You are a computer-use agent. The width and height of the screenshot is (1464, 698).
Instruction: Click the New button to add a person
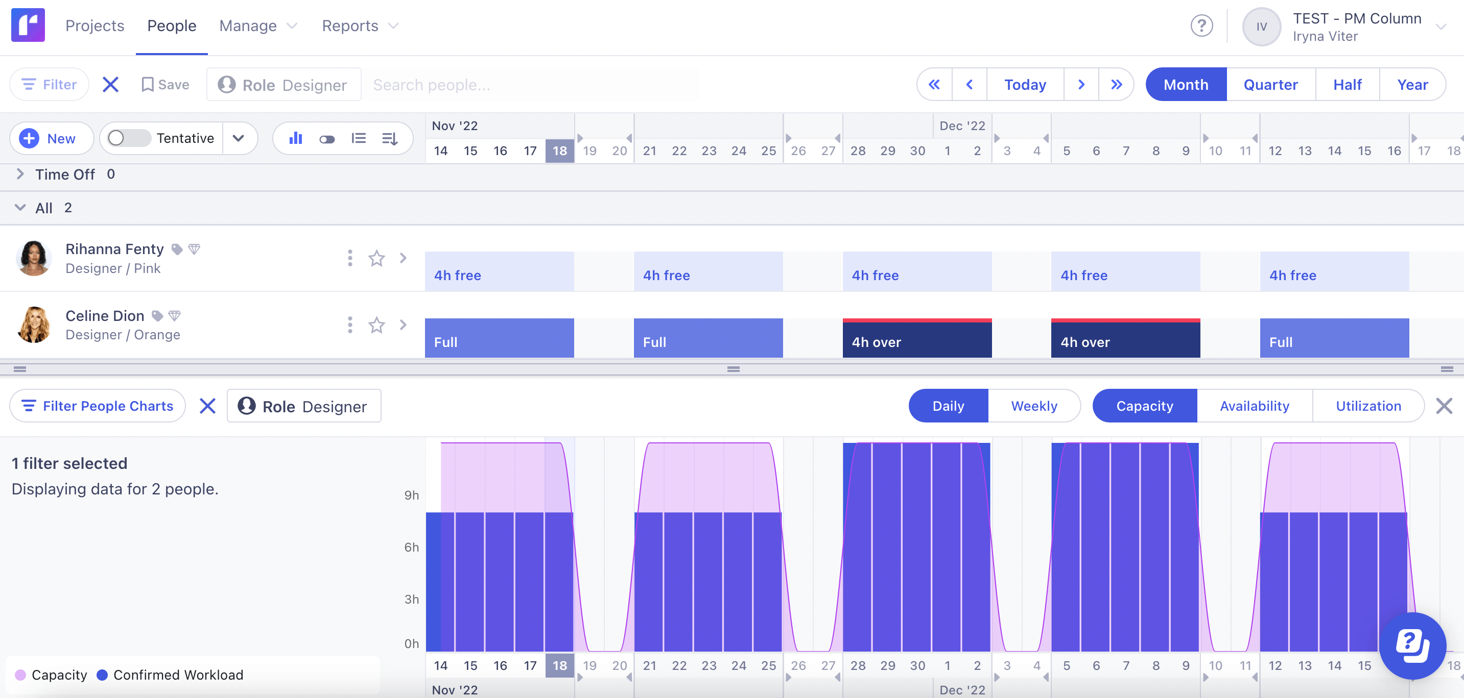[x=51, y=138]
